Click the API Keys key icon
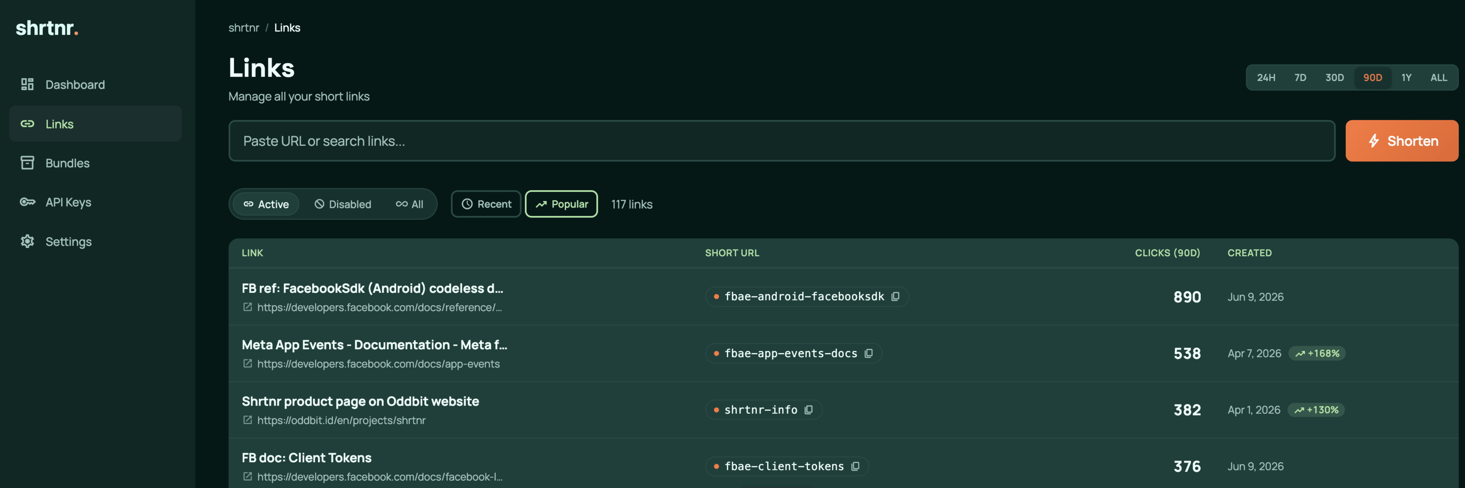Image resolution: width=1465 pixels, height=488 pixels. pos(27,202)
